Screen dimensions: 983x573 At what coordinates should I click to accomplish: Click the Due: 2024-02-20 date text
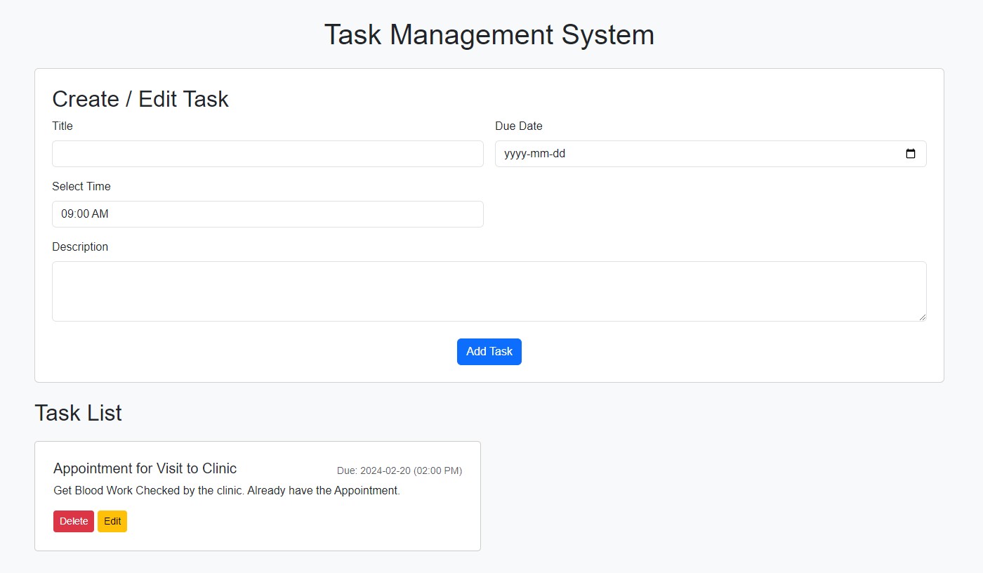coord(399,470)
